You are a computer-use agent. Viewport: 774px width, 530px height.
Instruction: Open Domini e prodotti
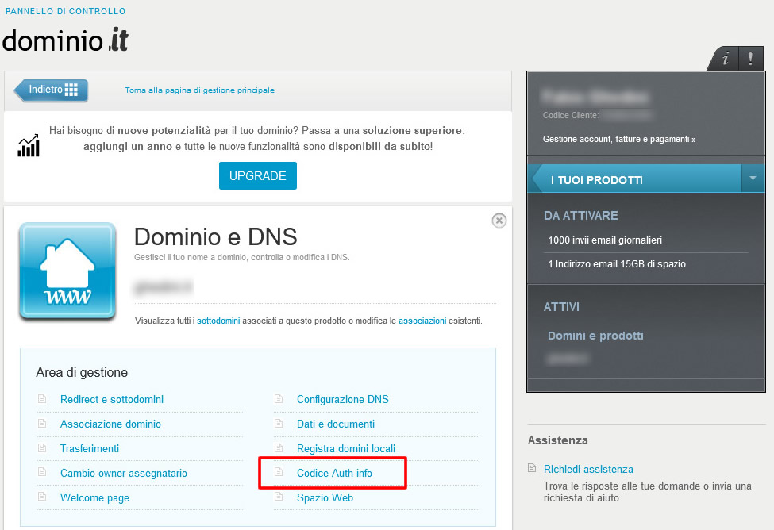pyautogui.click(x=595, y=336)
